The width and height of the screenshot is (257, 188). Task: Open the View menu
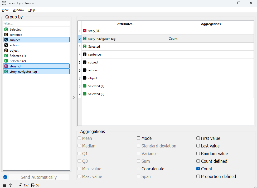pos(5,10)
